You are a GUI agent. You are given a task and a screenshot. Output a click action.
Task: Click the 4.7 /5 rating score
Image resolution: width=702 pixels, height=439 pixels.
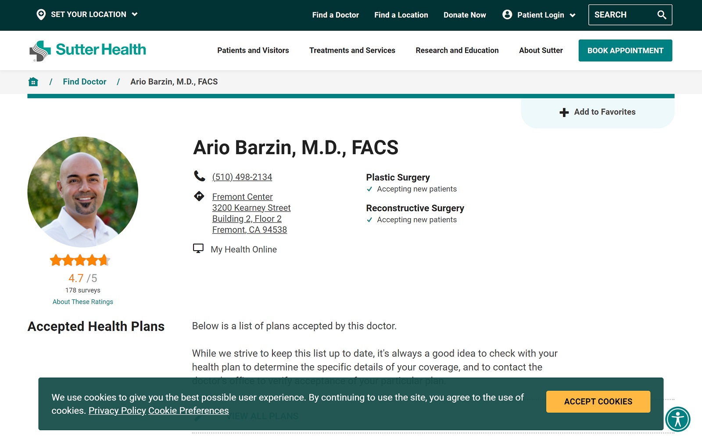coord(83,278)
